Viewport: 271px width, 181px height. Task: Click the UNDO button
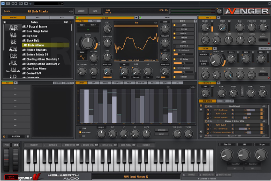pyautogui.click(x=95, y=11)
